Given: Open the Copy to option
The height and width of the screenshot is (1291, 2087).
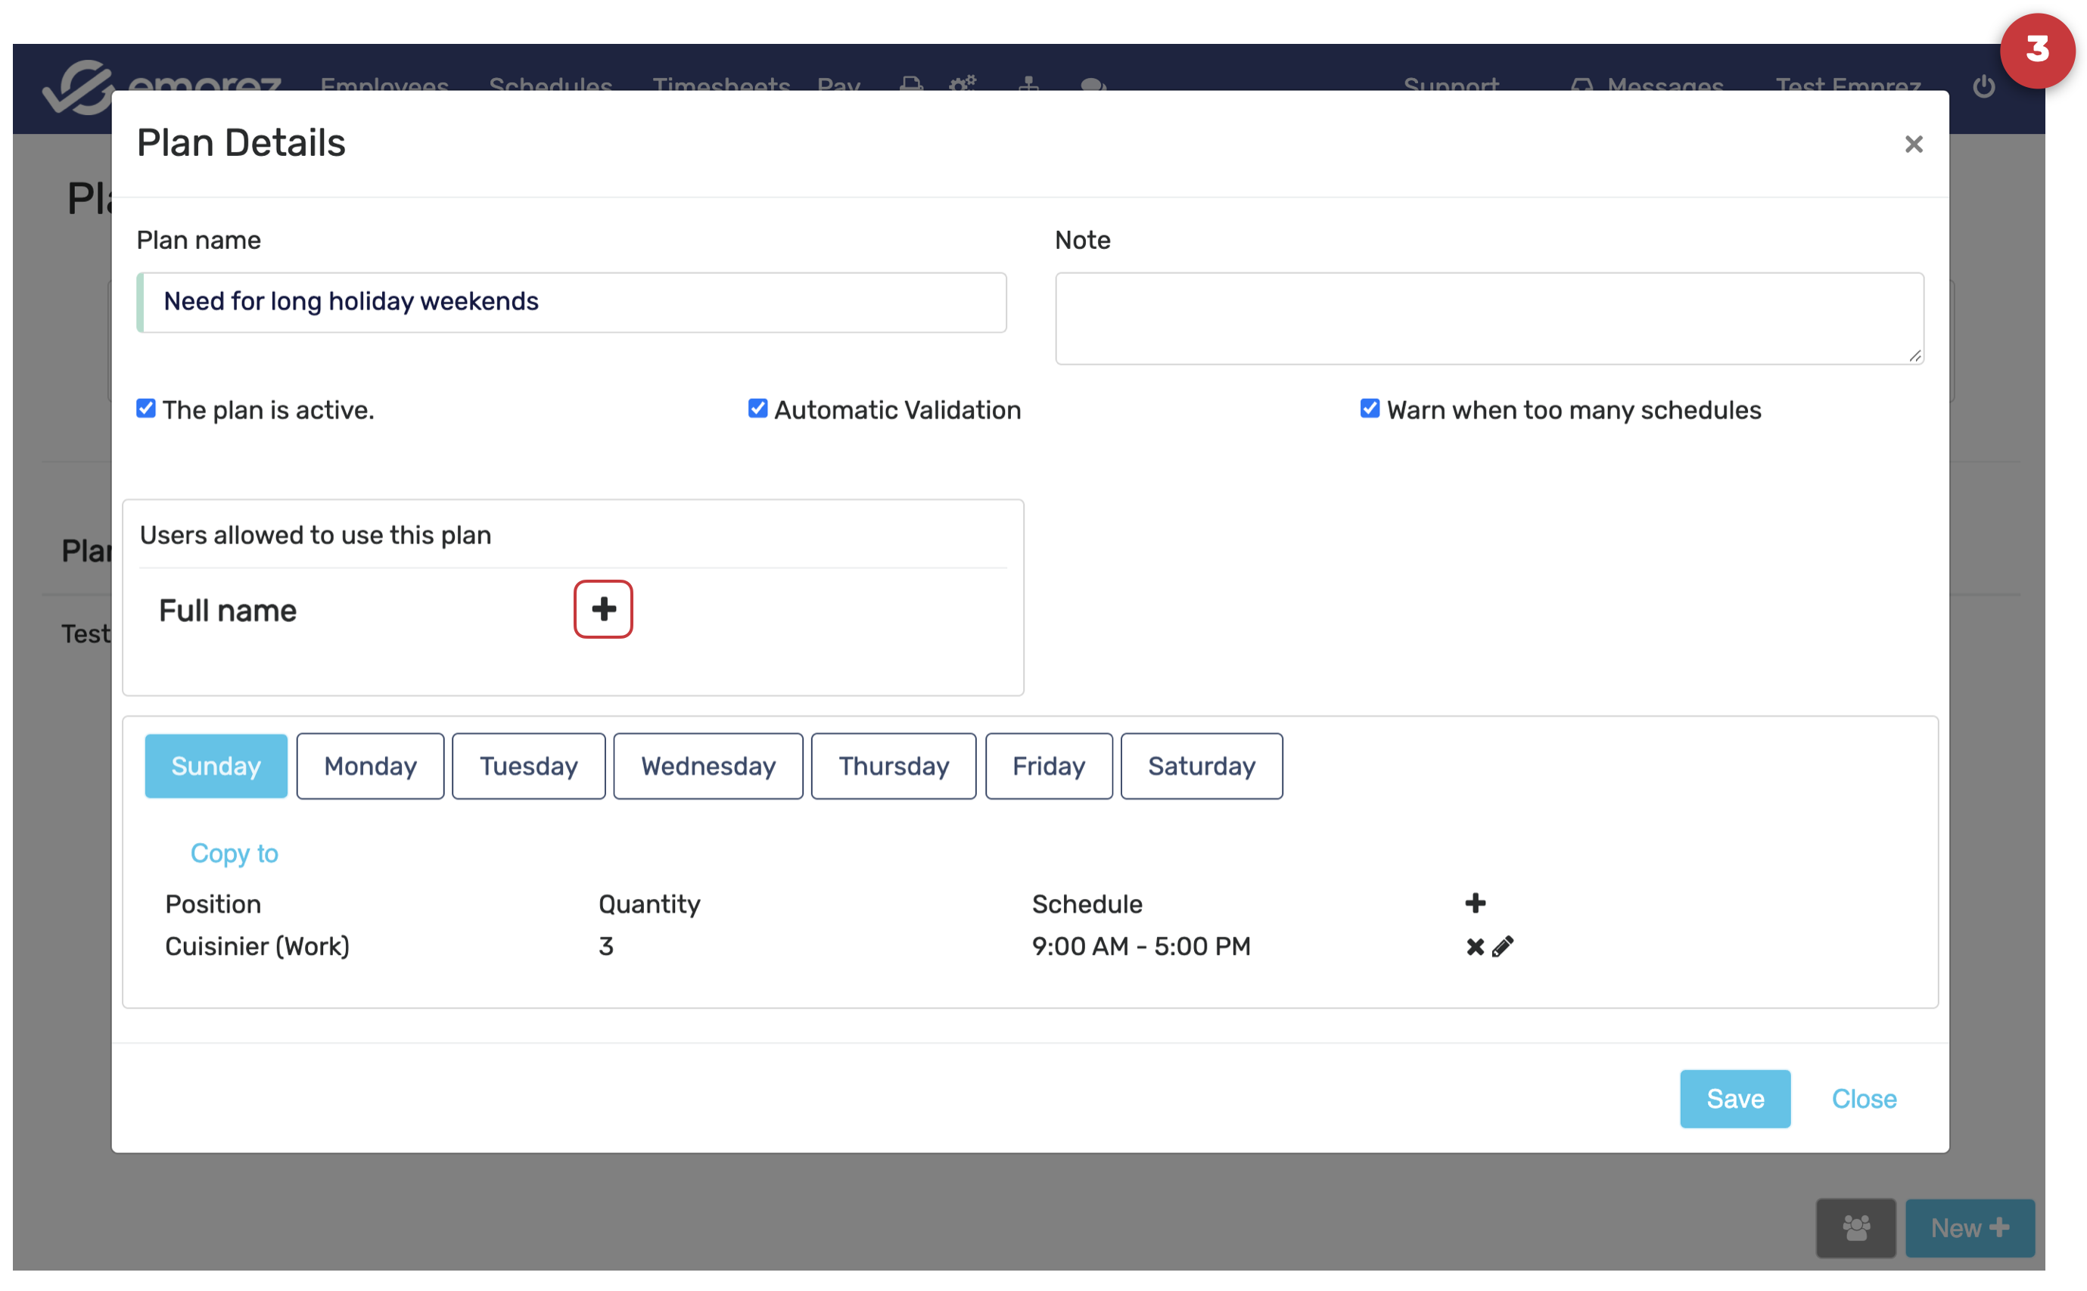Looking at the screenshot, I should 234,853.
